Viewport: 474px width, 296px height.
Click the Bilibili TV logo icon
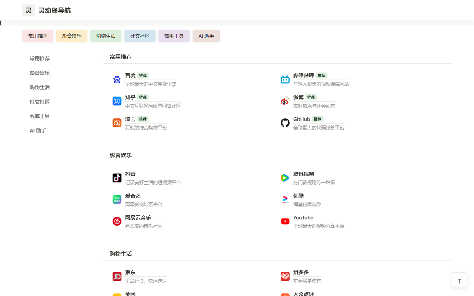285,80
